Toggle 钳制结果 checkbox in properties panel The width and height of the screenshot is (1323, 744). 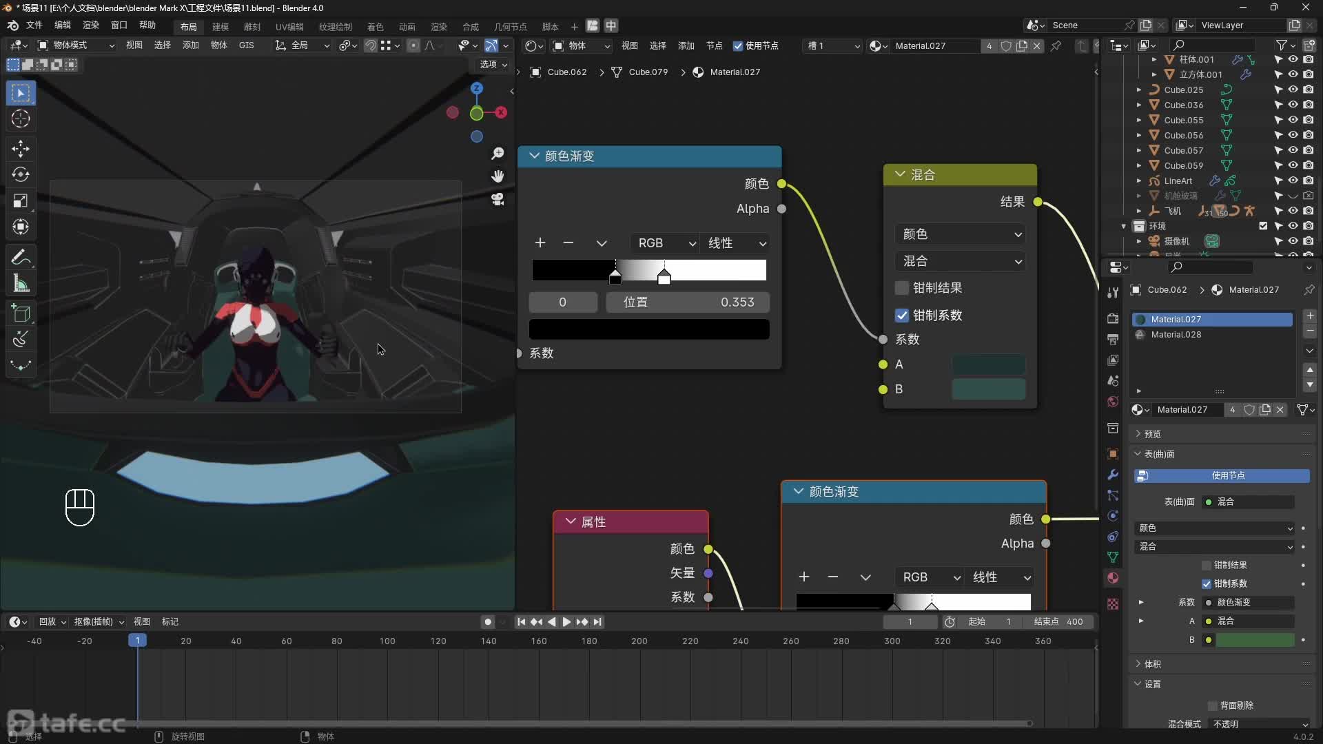tap(1207, 566)
